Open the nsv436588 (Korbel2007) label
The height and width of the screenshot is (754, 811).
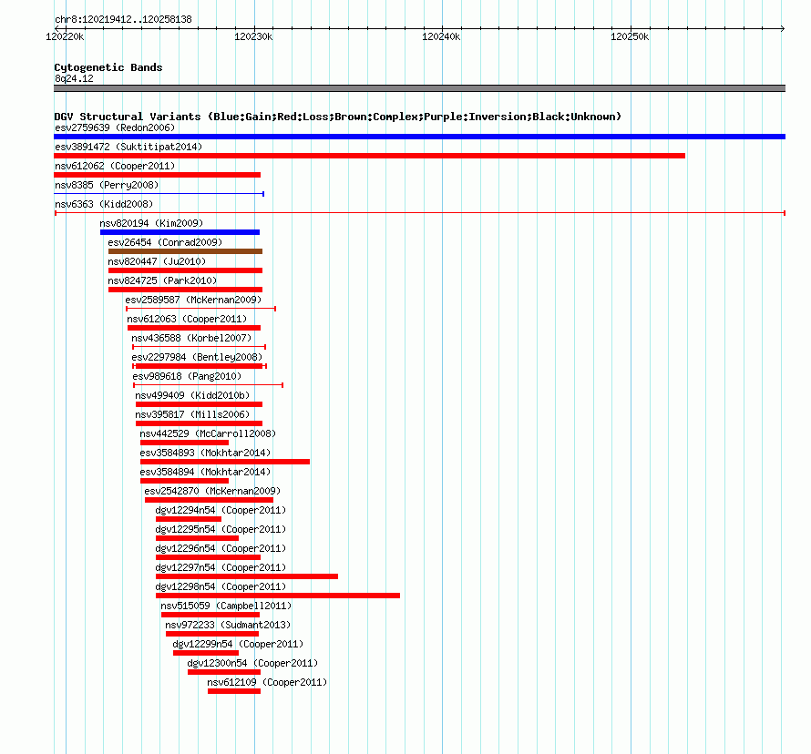(x=191, y=338)
